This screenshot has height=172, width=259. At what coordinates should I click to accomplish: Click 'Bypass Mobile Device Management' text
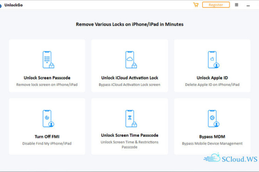click(212, 144)
